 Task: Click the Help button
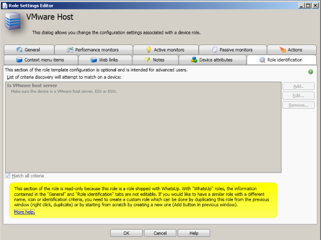194,233
